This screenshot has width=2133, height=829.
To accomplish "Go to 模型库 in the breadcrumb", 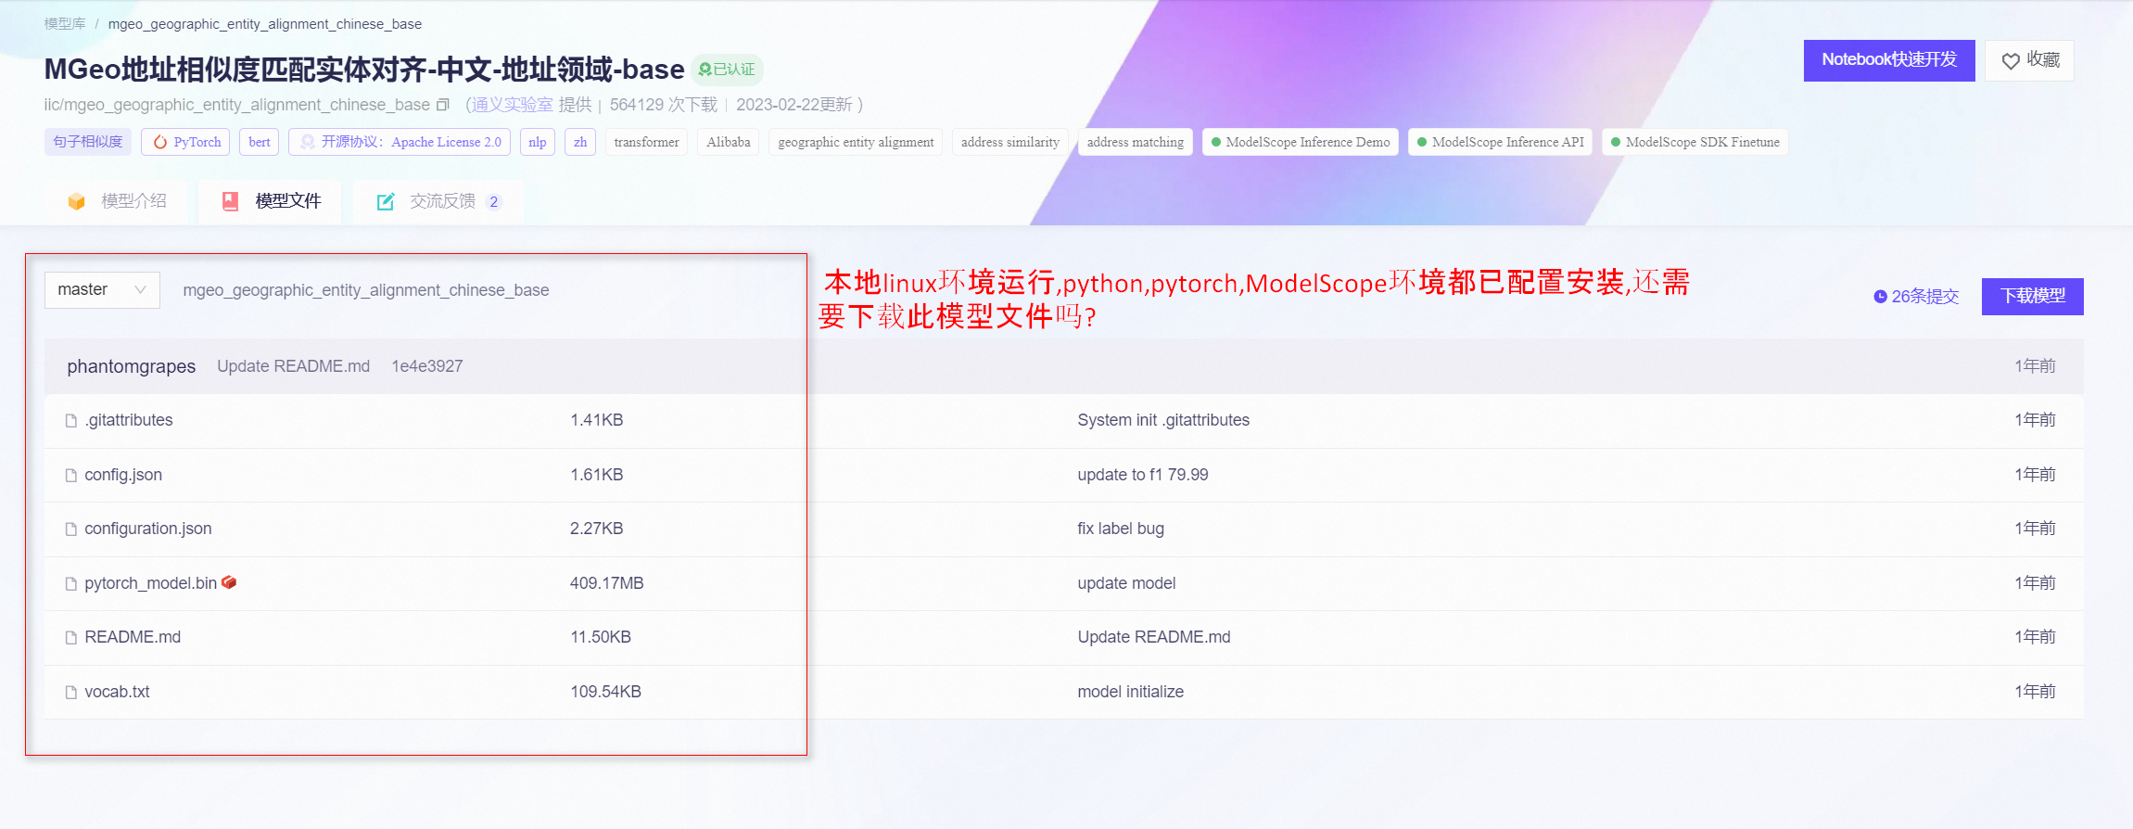I will (65, 24).
